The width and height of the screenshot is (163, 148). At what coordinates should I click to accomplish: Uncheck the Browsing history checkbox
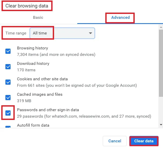(x=8, y=51)
